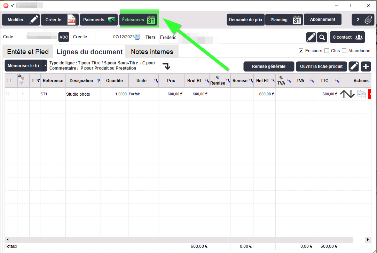Add a new line with plus icon
This screenshot has height=253, width=377.
pos(366,66)
